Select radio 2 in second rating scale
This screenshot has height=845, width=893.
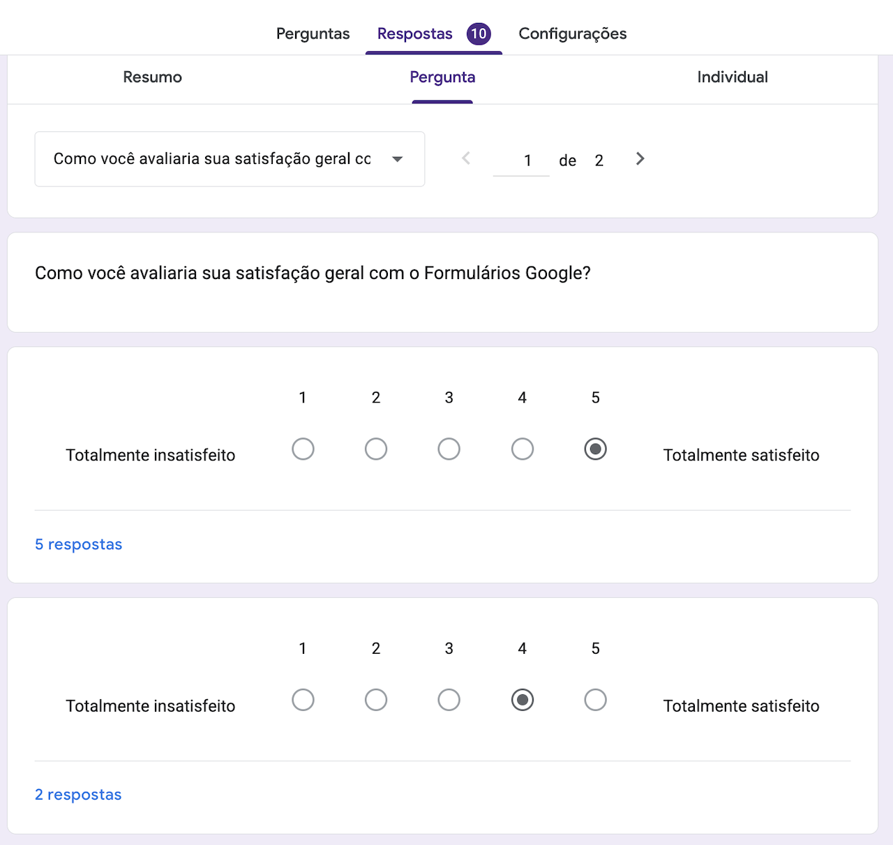(x=375, y=700)
